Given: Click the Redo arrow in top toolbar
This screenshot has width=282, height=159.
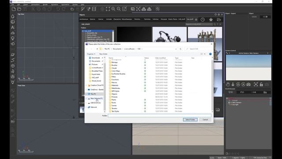Looking at the screenshot, I should pyautogui.click(x=63, y=9).
